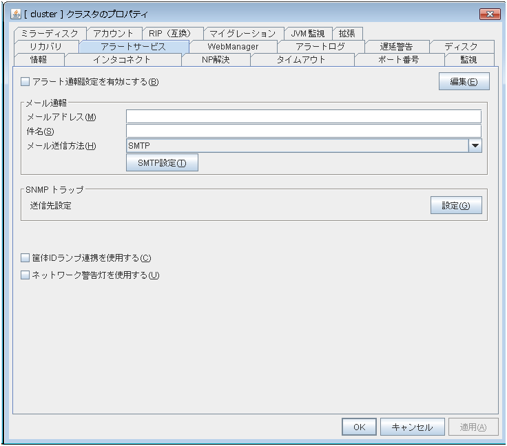Screen dimensions: 507x446
Task: Close the cluster properties dialog
Action: click(x=488, y=14)
